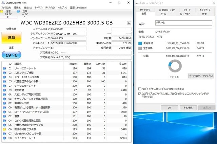Click the blue status icon for attribute 05

tap(4, 81)
